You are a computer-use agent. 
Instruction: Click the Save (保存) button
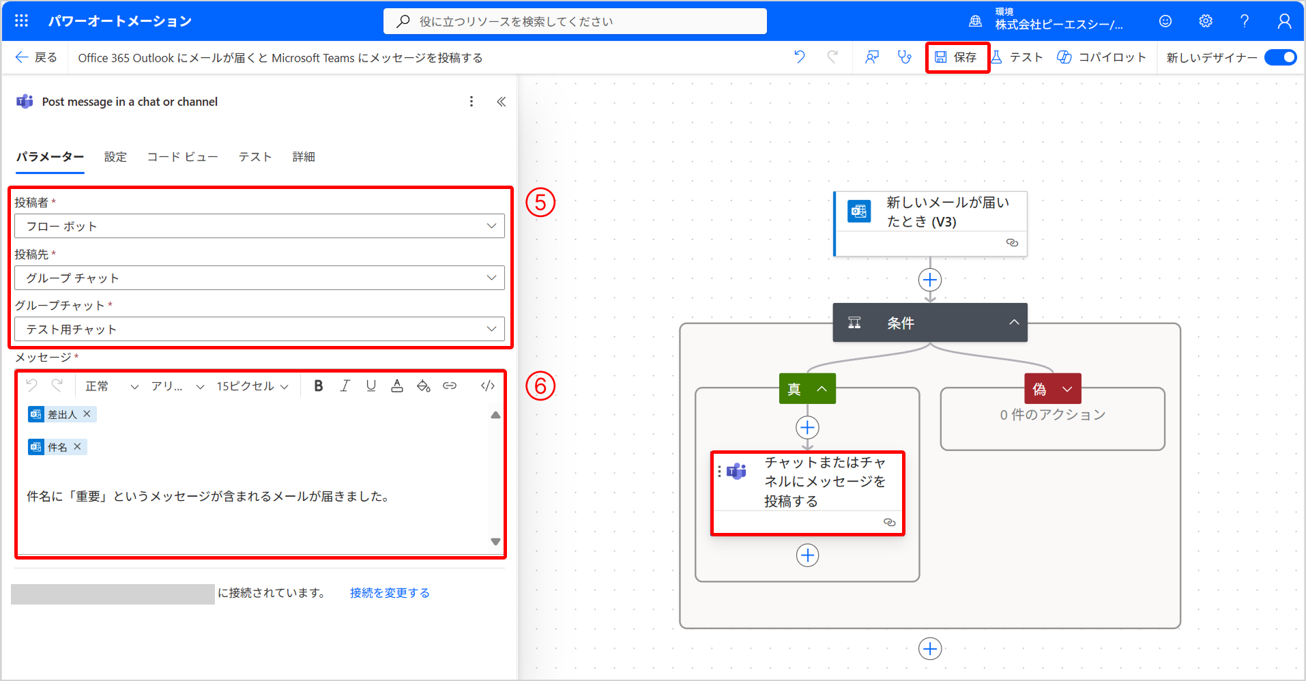pos(957,57)
